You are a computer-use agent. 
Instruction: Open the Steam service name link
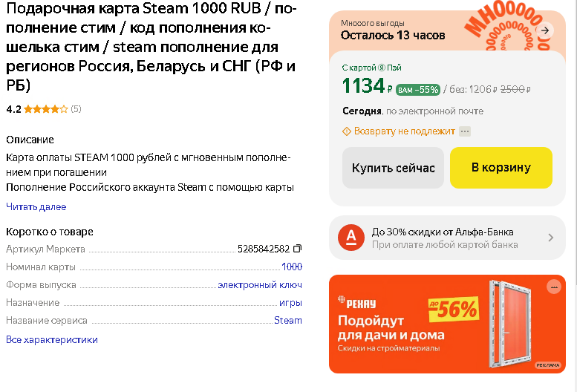point(288,320)
